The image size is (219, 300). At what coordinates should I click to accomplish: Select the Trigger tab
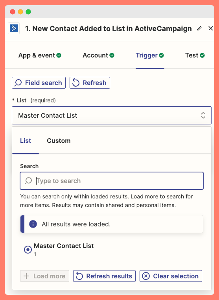coord(150,55)
